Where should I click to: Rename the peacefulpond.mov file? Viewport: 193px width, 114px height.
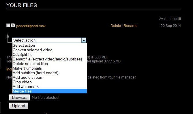[x=130, y=26]
